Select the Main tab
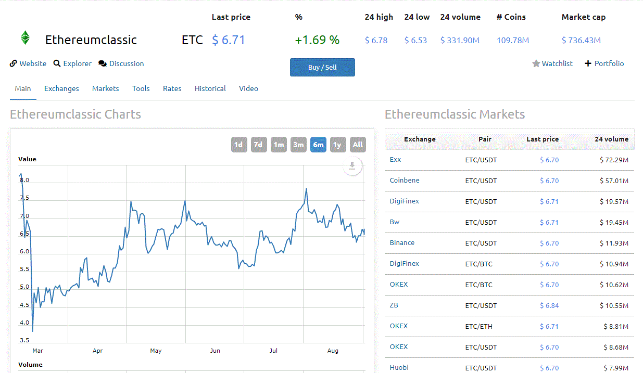The width and height of the screenshot is (643, 373). click(x=23, y=88)
